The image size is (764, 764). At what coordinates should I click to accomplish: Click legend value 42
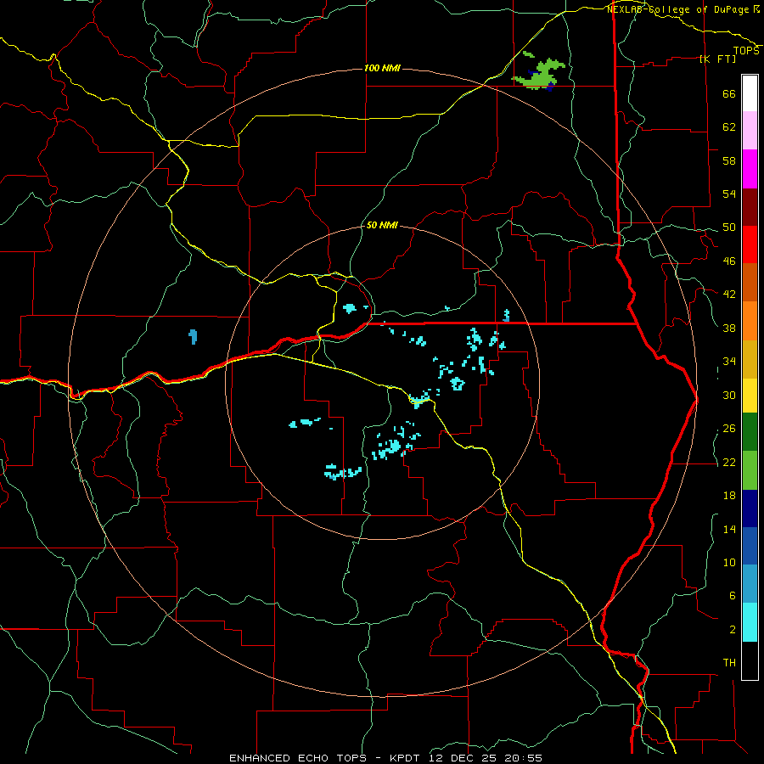729,295
